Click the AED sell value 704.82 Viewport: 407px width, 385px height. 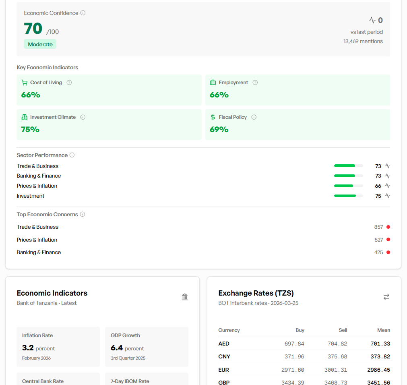point(337,344)
